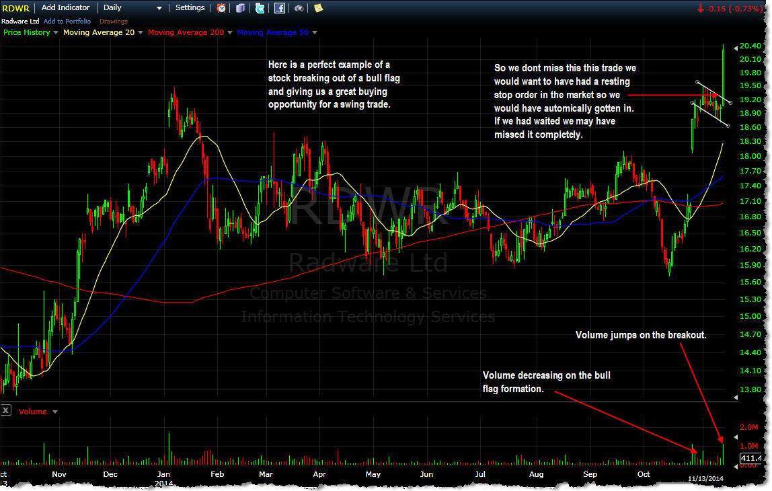
Task: Click the Drawings link
Action: (x=113, y=21)
